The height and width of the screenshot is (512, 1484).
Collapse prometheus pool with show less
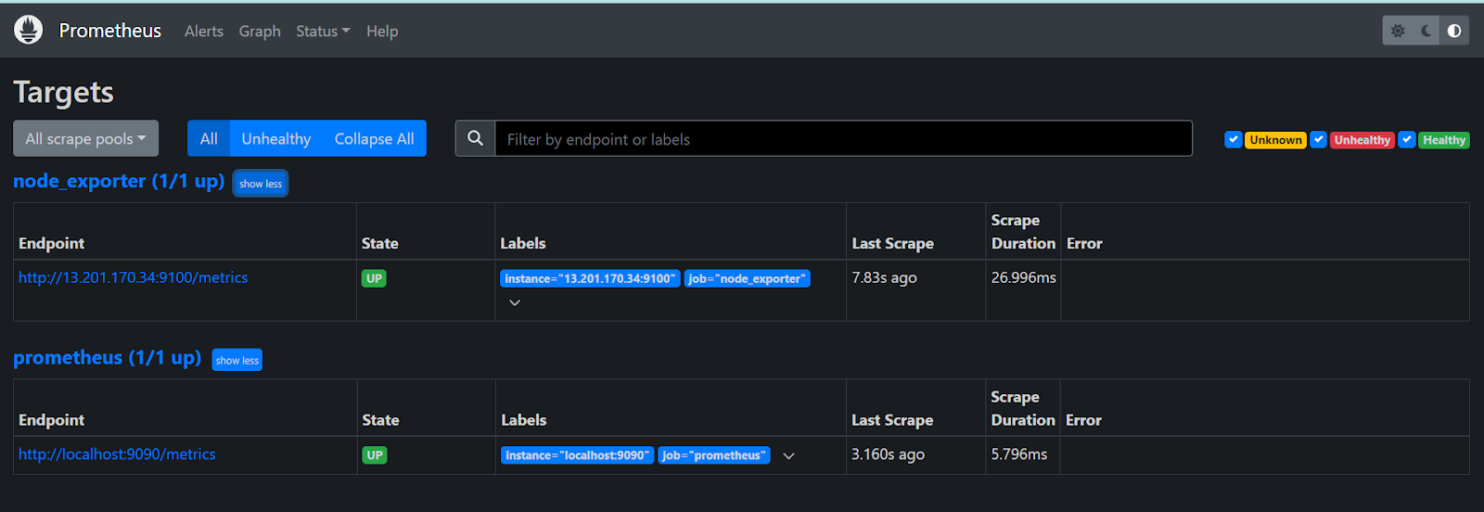pyautogui.click(x=237, y=360)
